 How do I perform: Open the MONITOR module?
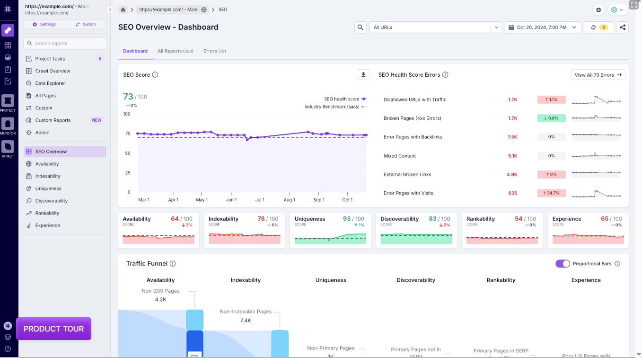[x=8, y=126]
